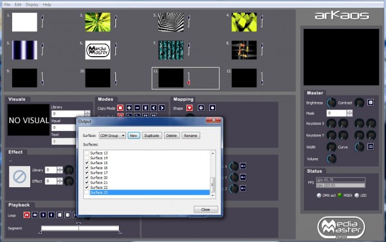Click the Master Brightness knob
The image size is (386, 242).
coord(331,103)
